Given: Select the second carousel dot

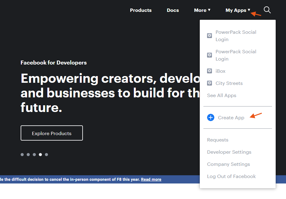Looking at the screenshot, I should click(28, 155).
